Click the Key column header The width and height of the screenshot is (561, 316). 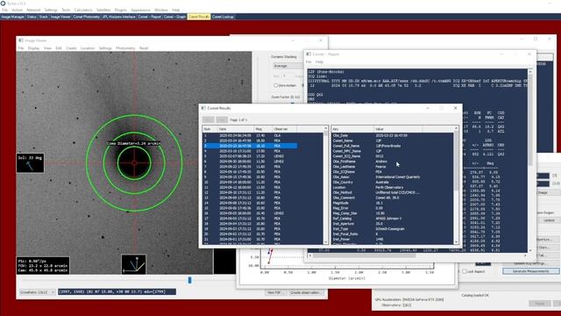352,129
